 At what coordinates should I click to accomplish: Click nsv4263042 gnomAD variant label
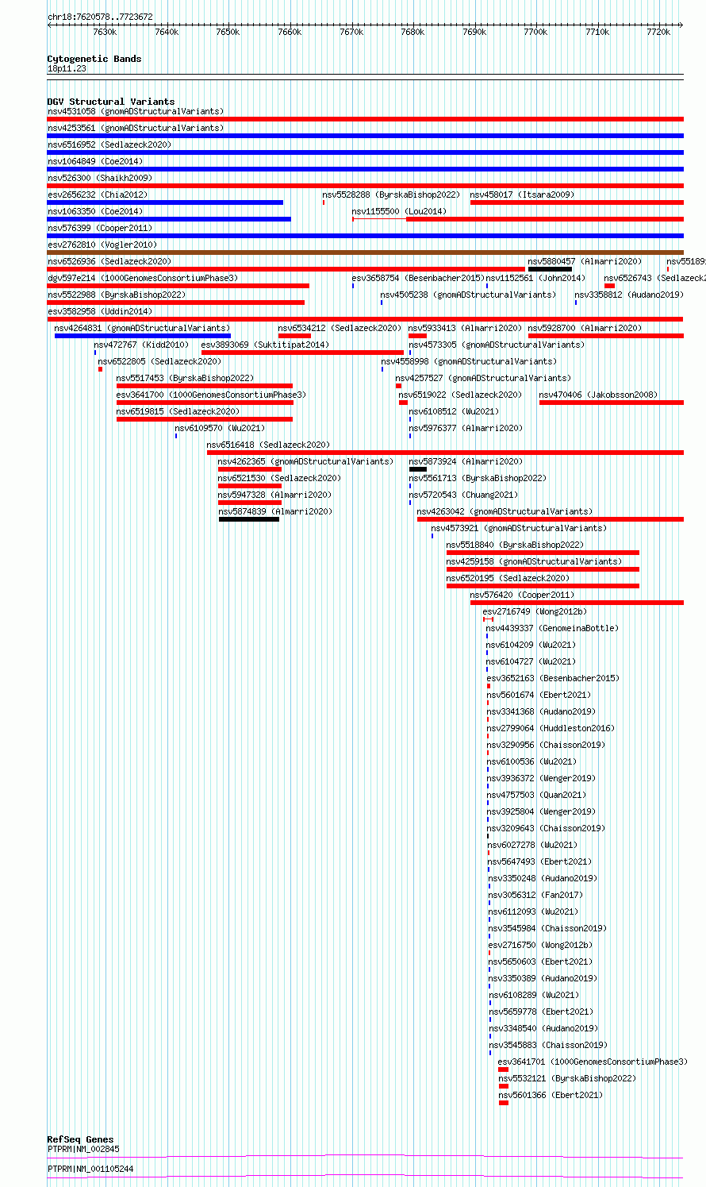505,511
